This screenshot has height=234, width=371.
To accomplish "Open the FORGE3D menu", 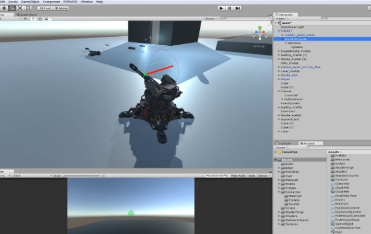I will tap(70, 2).
